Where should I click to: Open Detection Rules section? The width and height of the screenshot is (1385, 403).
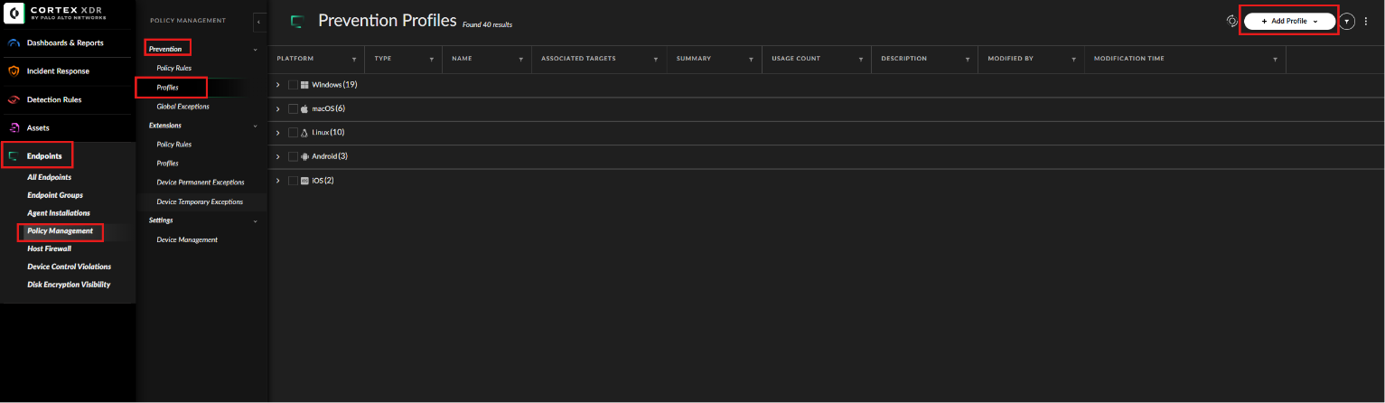54,99
